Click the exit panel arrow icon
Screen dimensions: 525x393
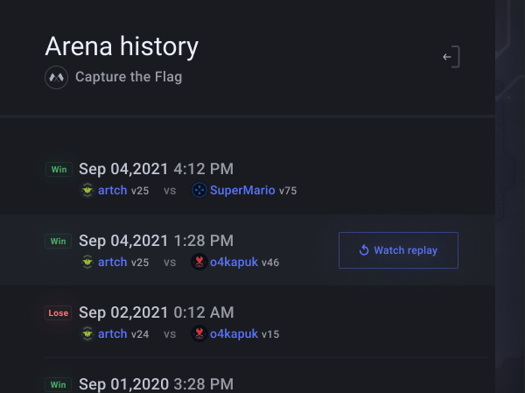point(451,58)
